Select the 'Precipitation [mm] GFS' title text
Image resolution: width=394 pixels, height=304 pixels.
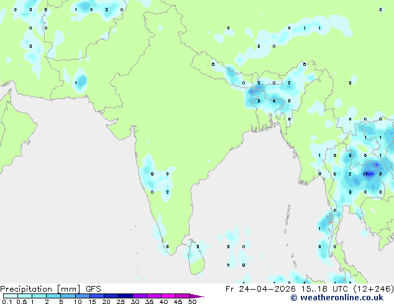pos(50,289)
